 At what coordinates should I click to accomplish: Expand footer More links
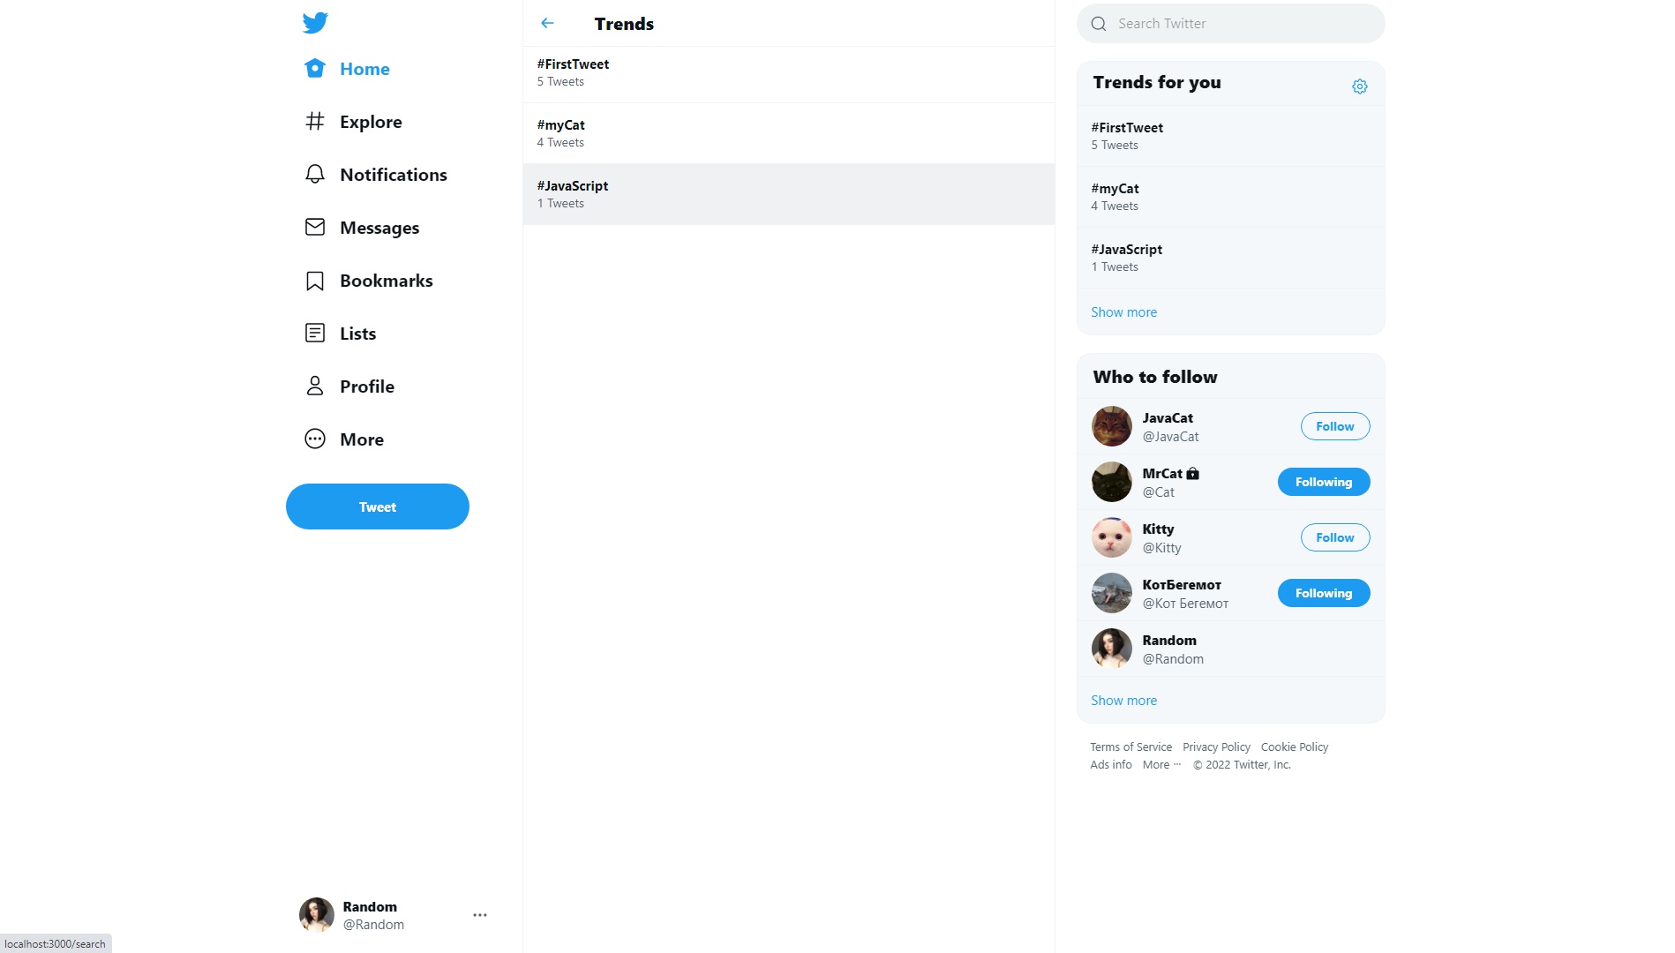1161,764
